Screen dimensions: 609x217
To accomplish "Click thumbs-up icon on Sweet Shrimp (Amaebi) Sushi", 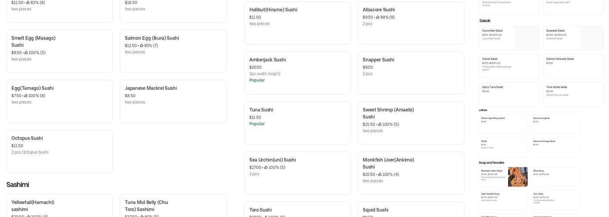I will coord(380,125).
